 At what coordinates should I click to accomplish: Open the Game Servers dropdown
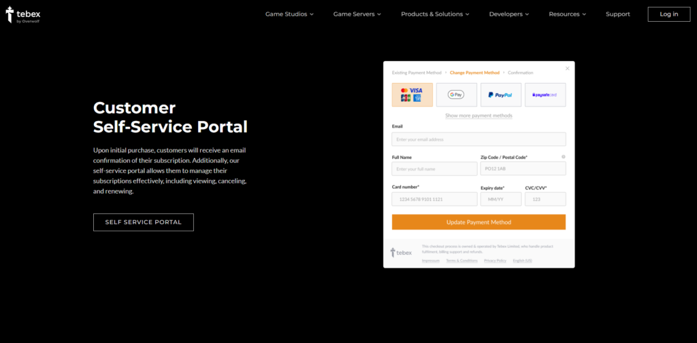pos(357,14)
